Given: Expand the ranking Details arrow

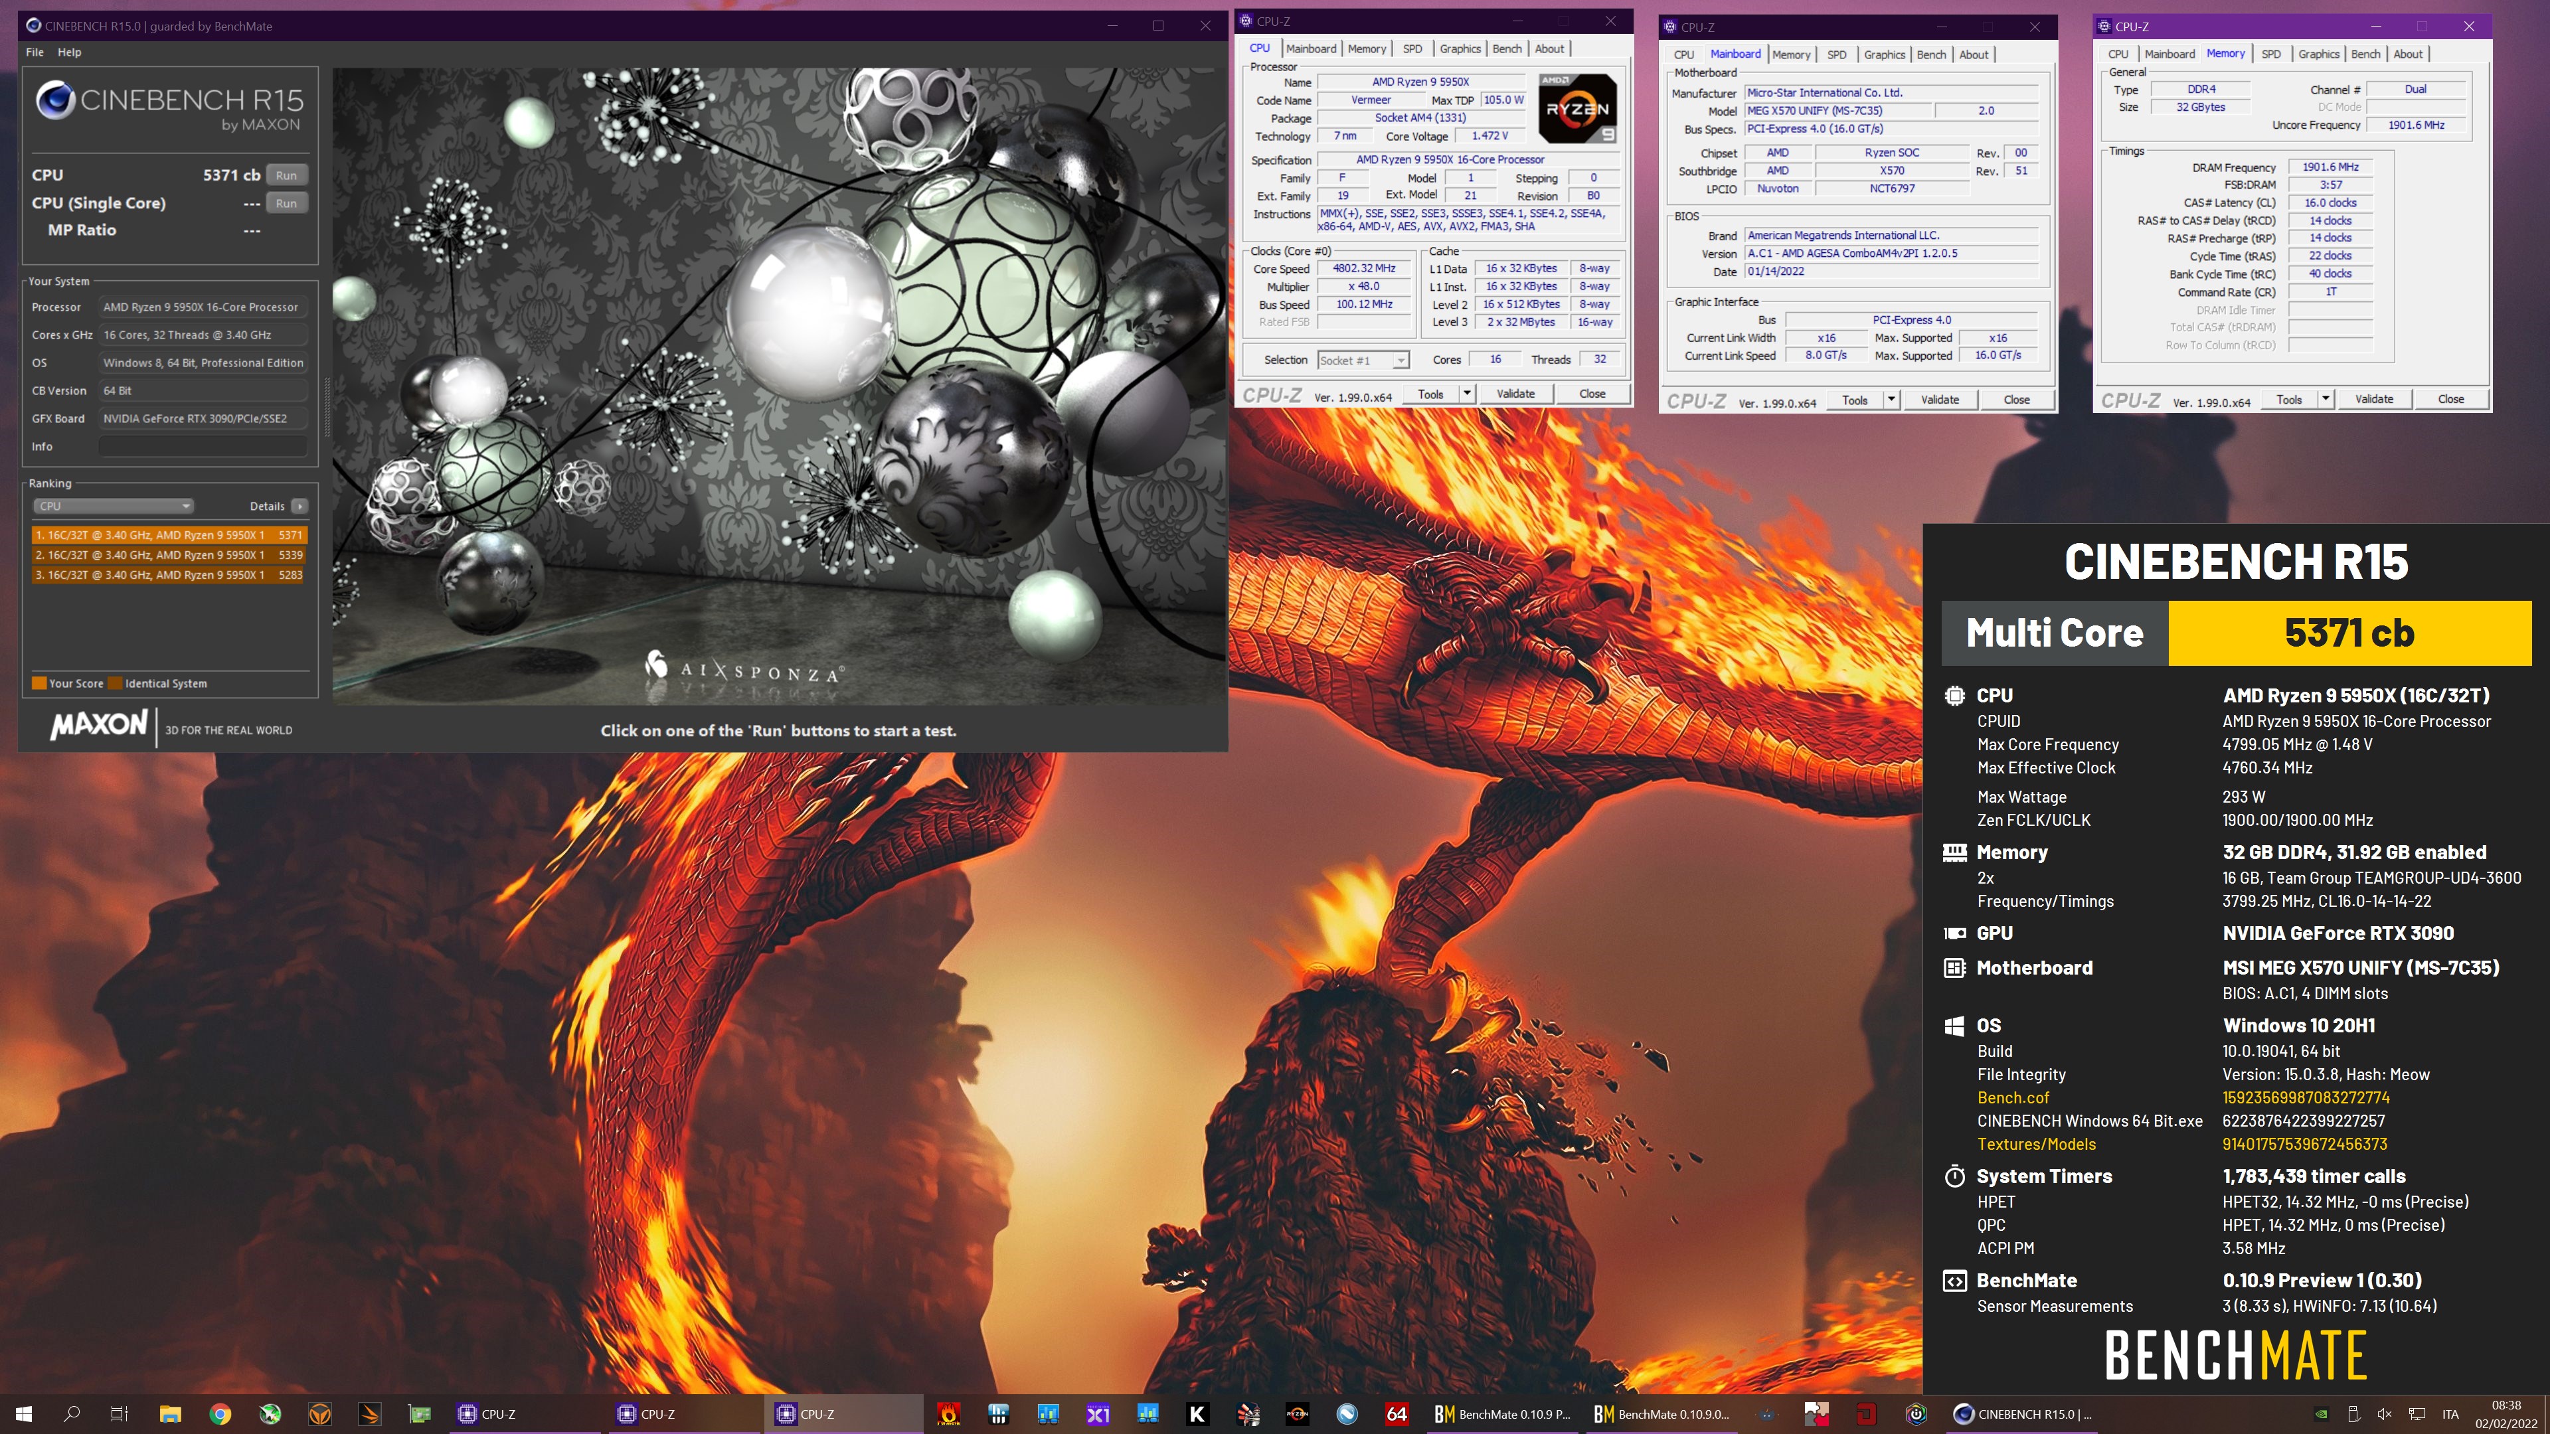Looking at the screenshot, I should [299, 506].
